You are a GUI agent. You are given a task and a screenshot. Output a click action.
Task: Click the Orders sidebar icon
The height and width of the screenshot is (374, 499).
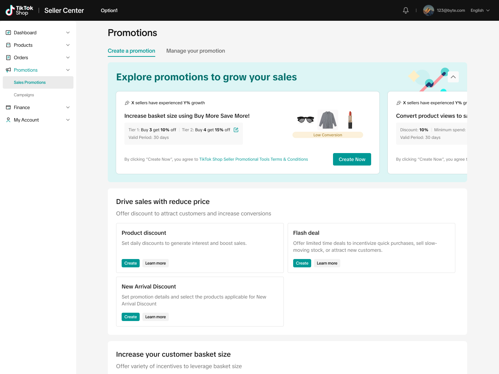8,57
